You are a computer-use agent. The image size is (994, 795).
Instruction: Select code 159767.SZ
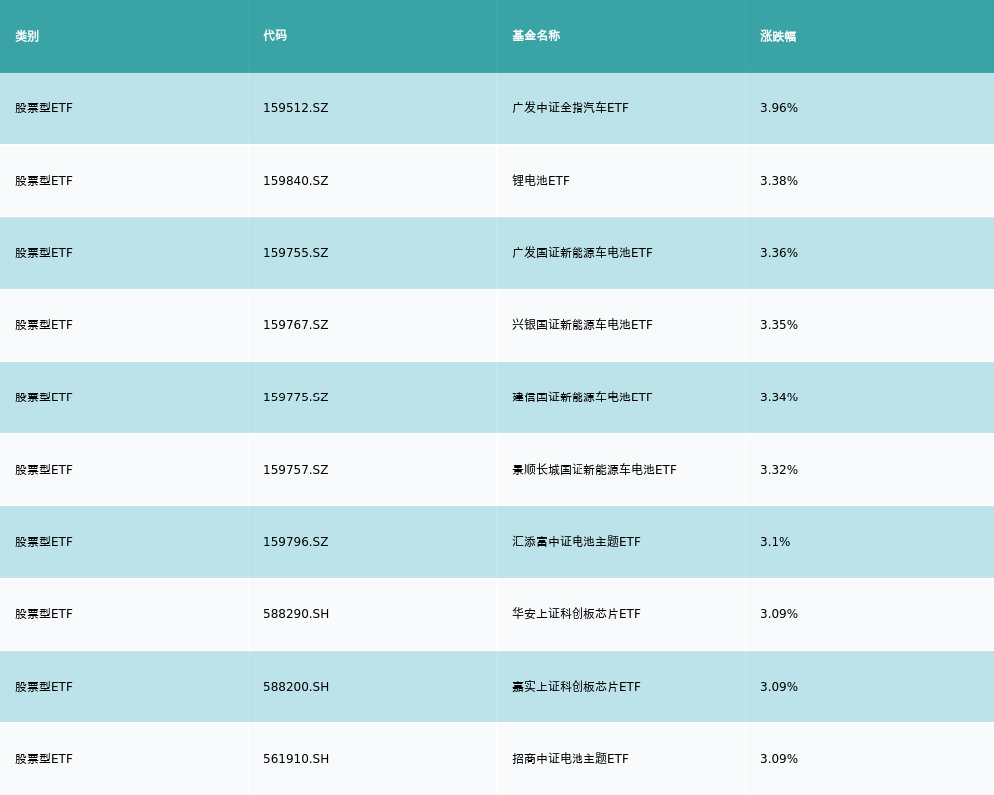[296, 325]
